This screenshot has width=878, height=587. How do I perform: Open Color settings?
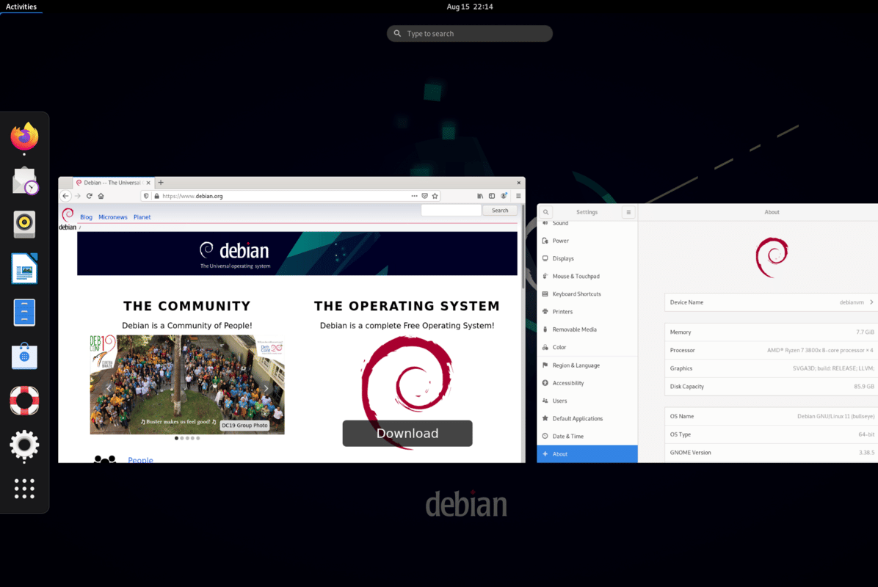pyautogui.click(x=587, y=347)
